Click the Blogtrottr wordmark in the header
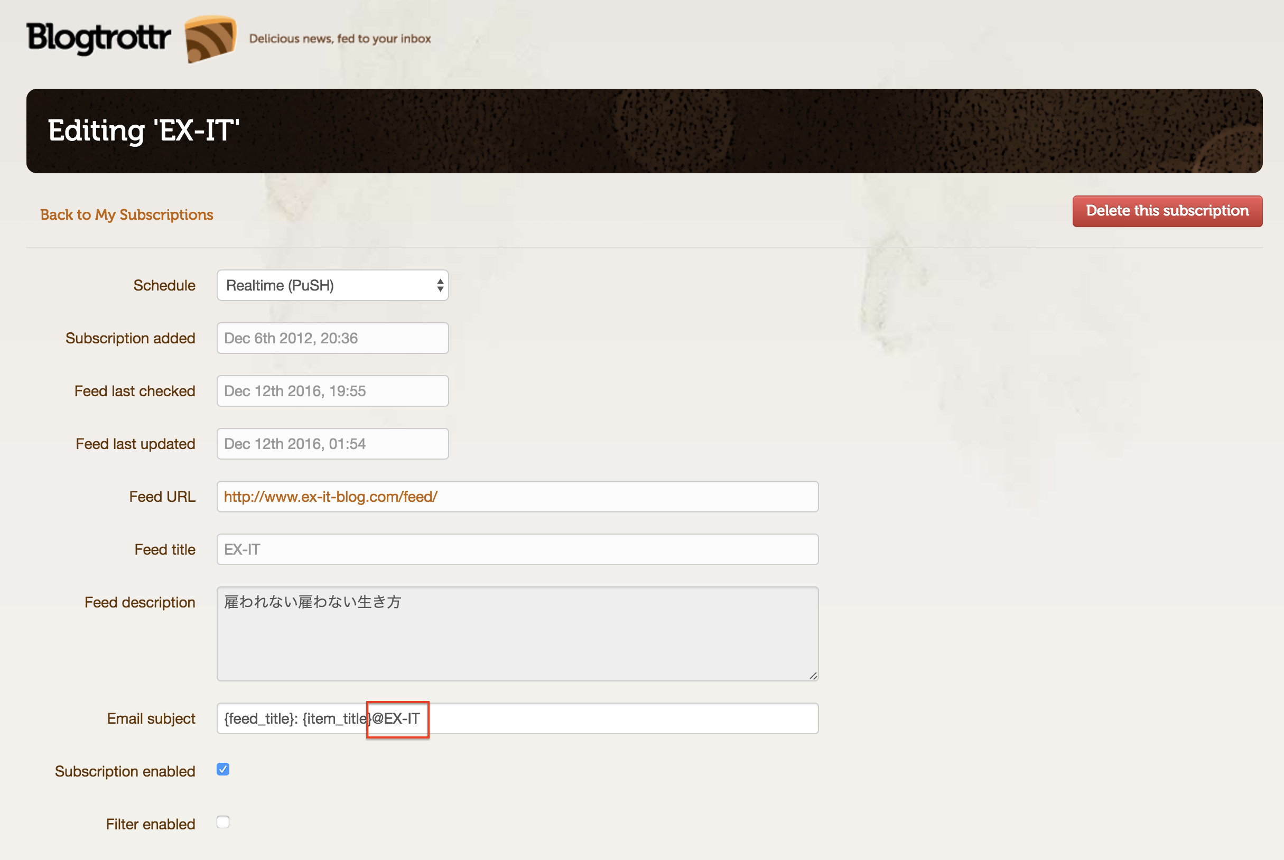 tap(99, 38)
